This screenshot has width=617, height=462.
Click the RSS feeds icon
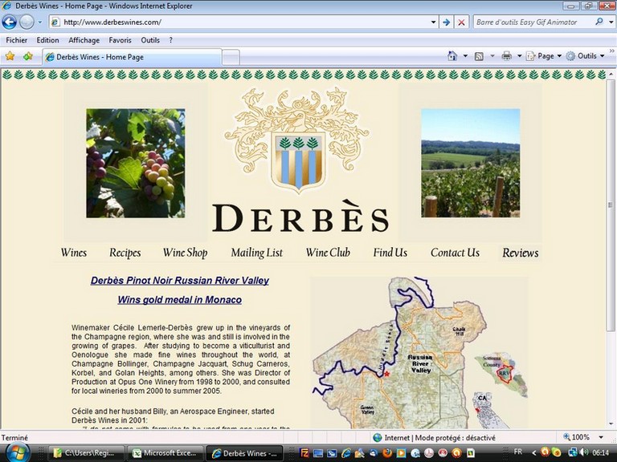coord(479,56)
